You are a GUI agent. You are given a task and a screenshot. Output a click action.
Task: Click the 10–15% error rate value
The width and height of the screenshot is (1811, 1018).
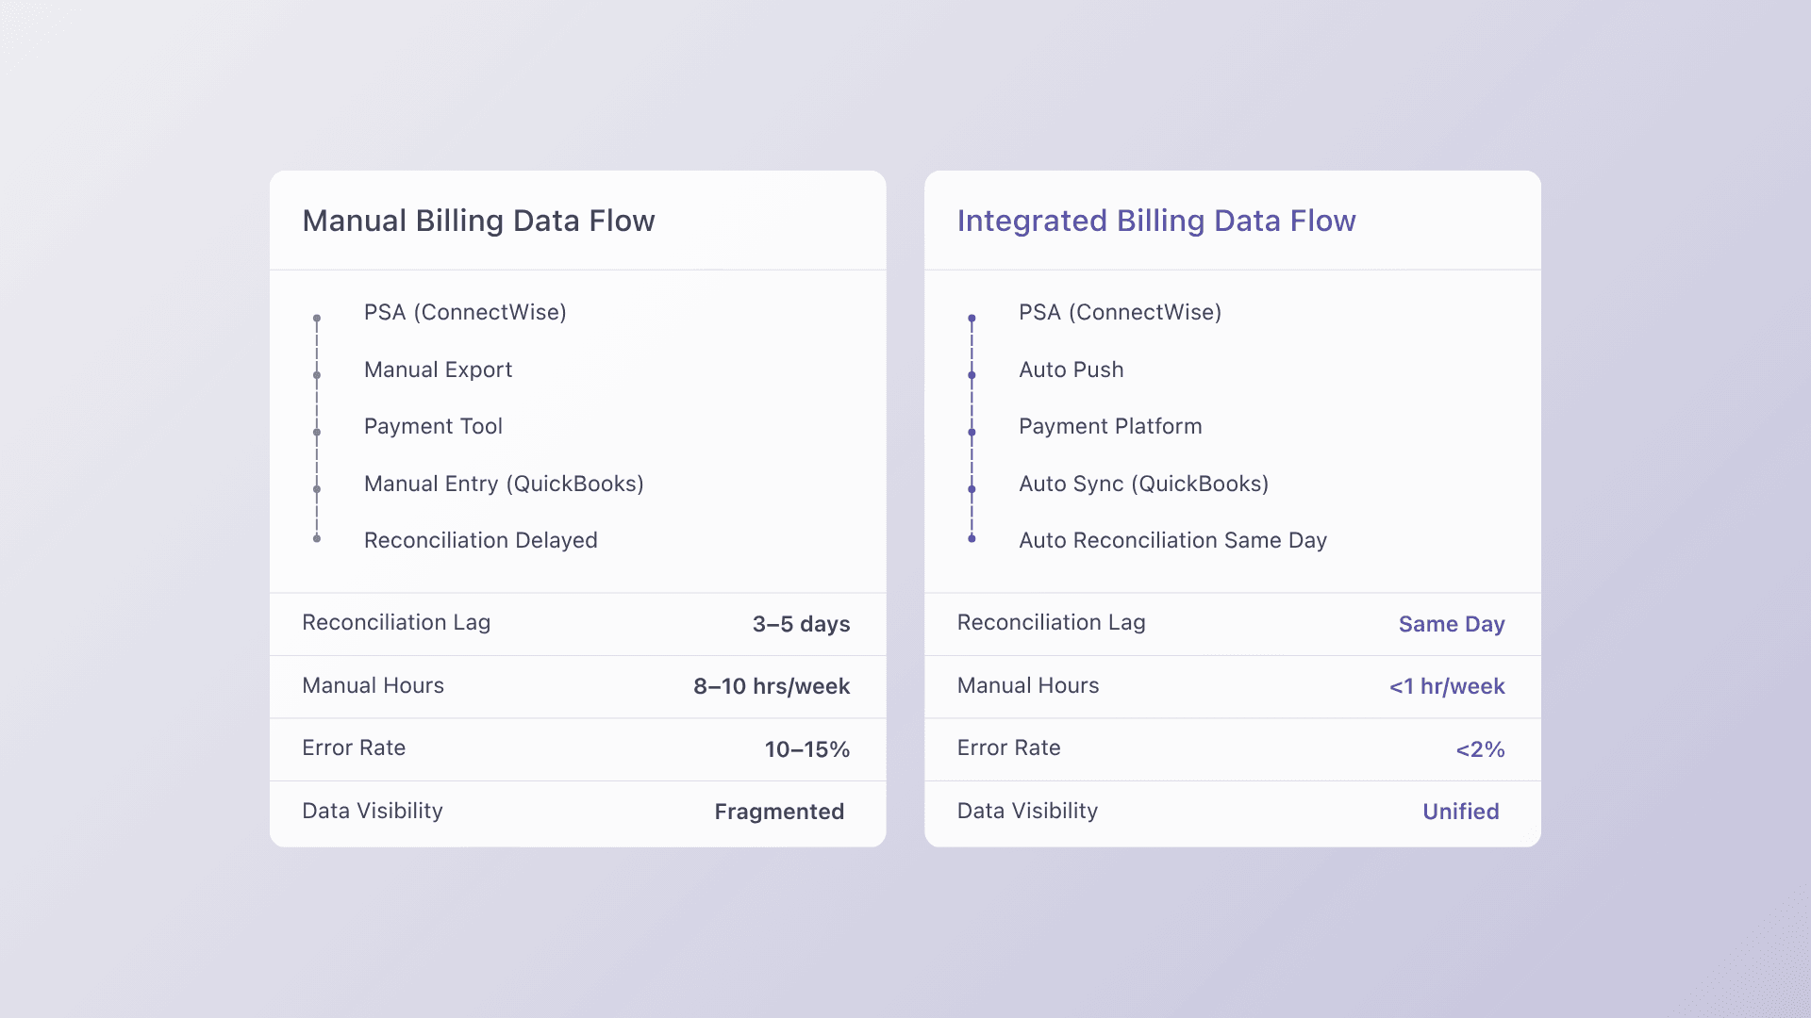click(x=806, y=749)
